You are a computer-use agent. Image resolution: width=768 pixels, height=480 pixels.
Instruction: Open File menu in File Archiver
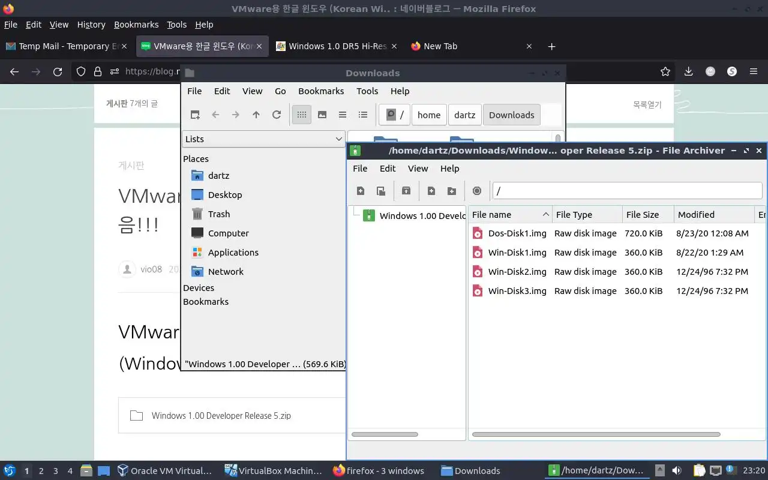[x=360, y=169]
